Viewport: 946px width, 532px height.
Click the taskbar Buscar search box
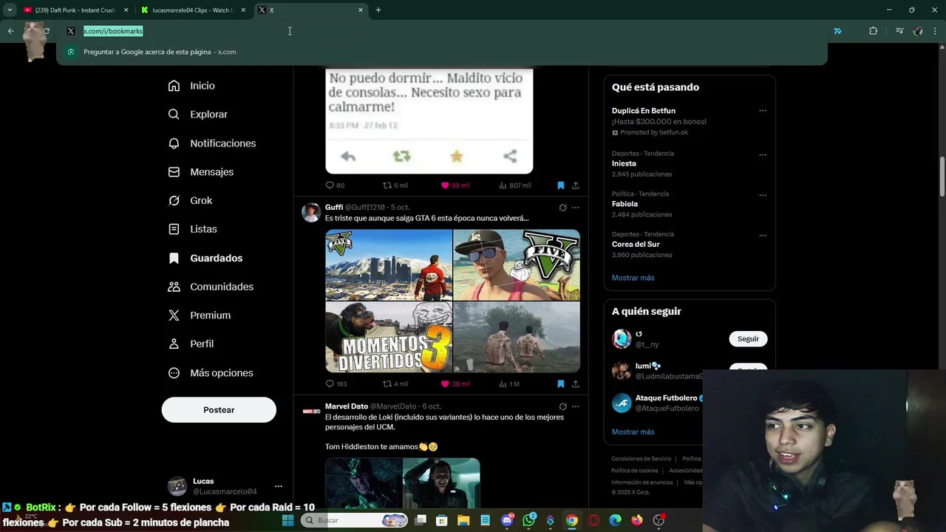[x=355, y=520]
